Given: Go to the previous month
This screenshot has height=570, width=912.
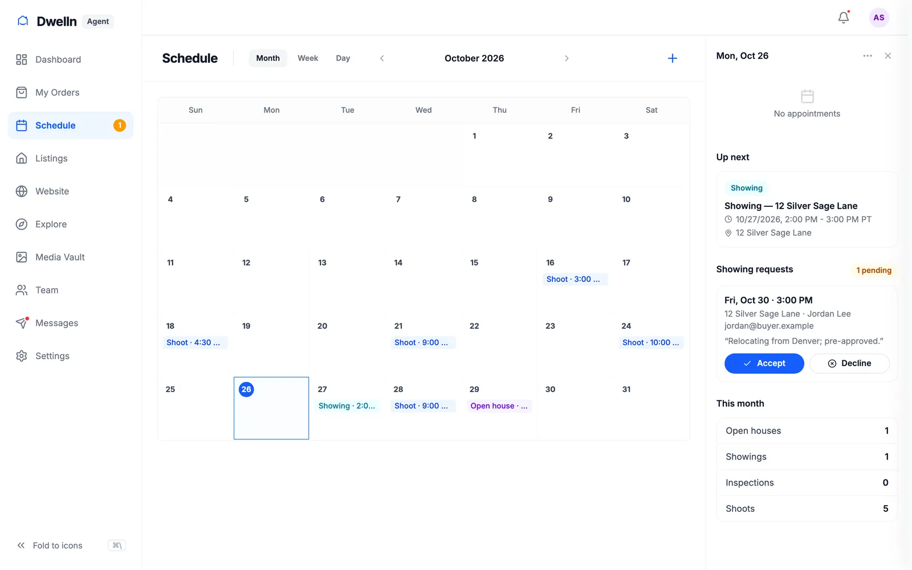Looking at the screenshot, I should tap(382, 58).
